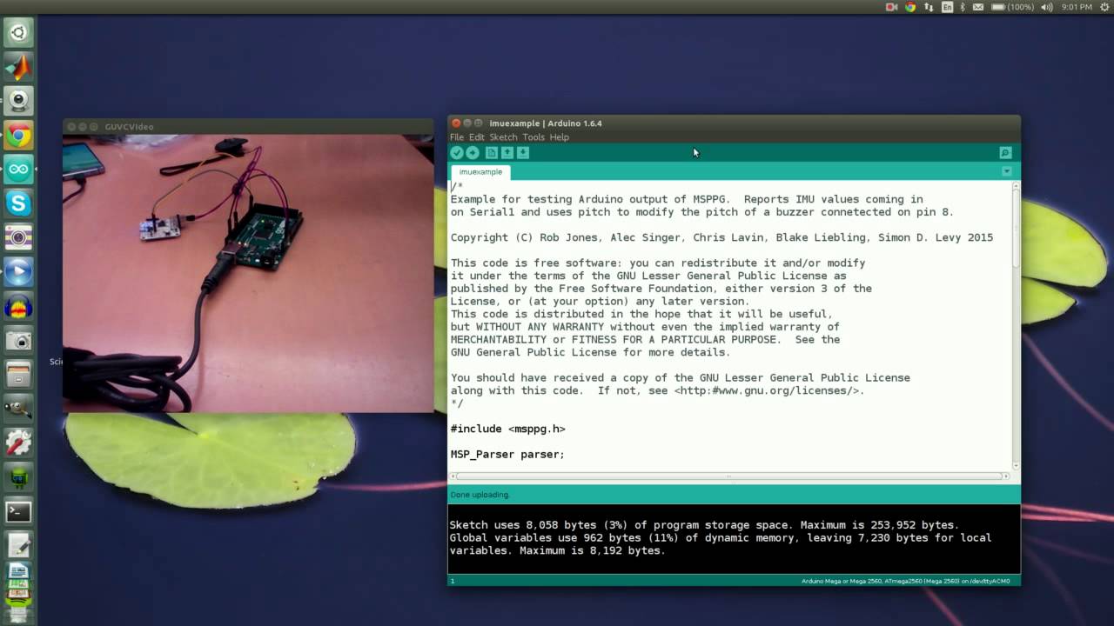Open Ubuntu Dash from the launcher

18,33
